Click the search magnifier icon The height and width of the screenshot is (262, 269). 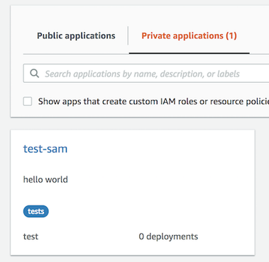tap(35, 74)
